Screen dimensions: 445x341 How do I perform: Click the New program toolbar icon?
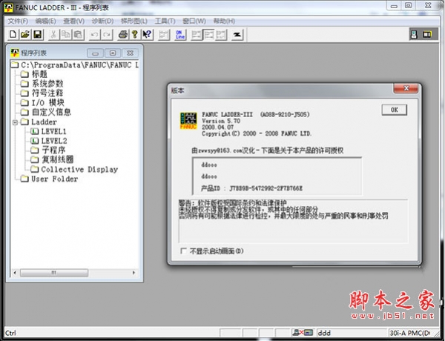[x=13, y=35]
